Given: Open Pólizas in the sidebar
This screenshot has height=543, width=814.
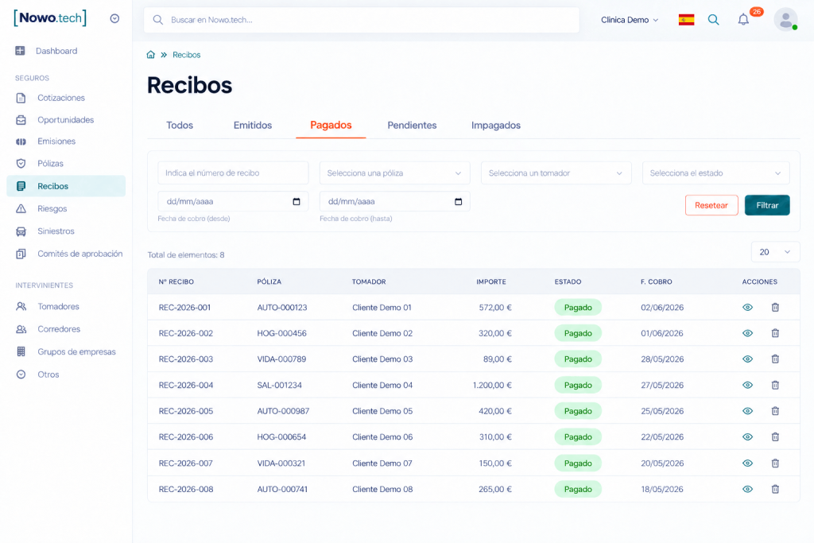Looking at the screenshot, I should tap(66, 164).
